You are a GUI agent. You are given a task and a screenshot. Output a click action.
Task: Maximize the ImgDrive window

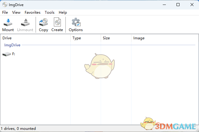click(x=178, y=5)
